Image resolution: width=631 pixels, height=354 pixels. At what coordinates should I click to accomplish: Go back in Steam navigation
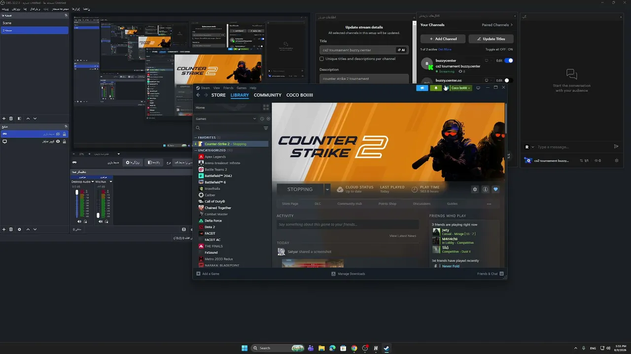point(198,95)
